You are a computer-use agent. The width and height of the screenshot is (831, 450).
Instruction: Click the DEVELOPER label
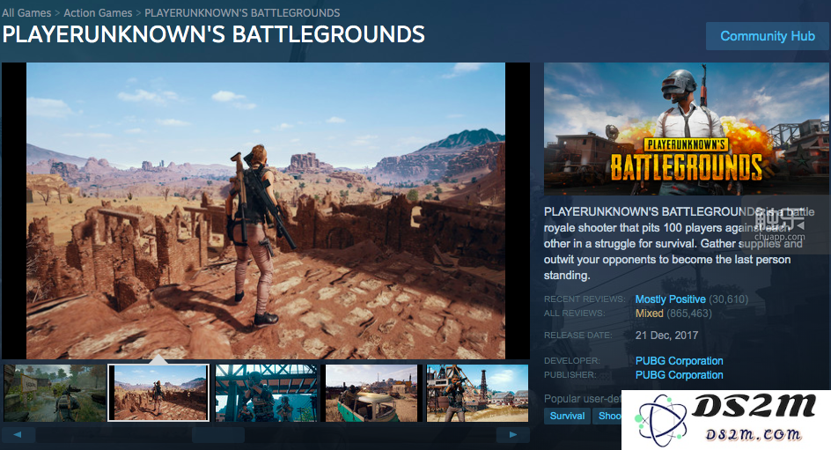(x=572, y=360)
